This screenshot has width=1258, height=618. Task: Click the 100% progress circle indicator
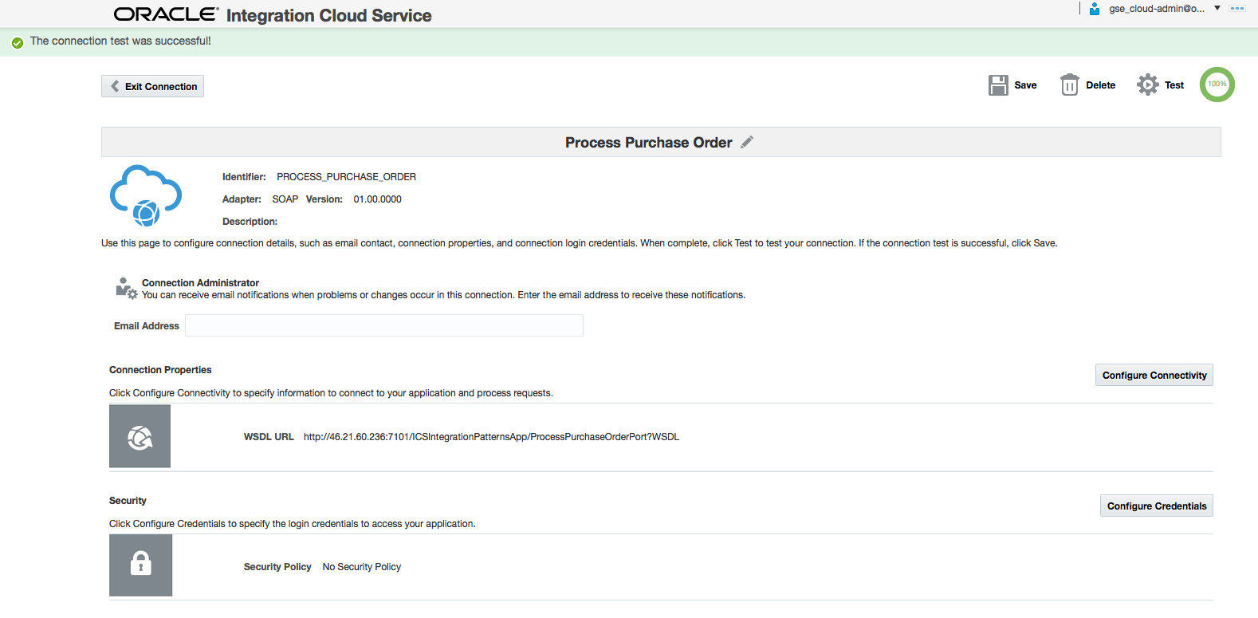pos(1217,85)
